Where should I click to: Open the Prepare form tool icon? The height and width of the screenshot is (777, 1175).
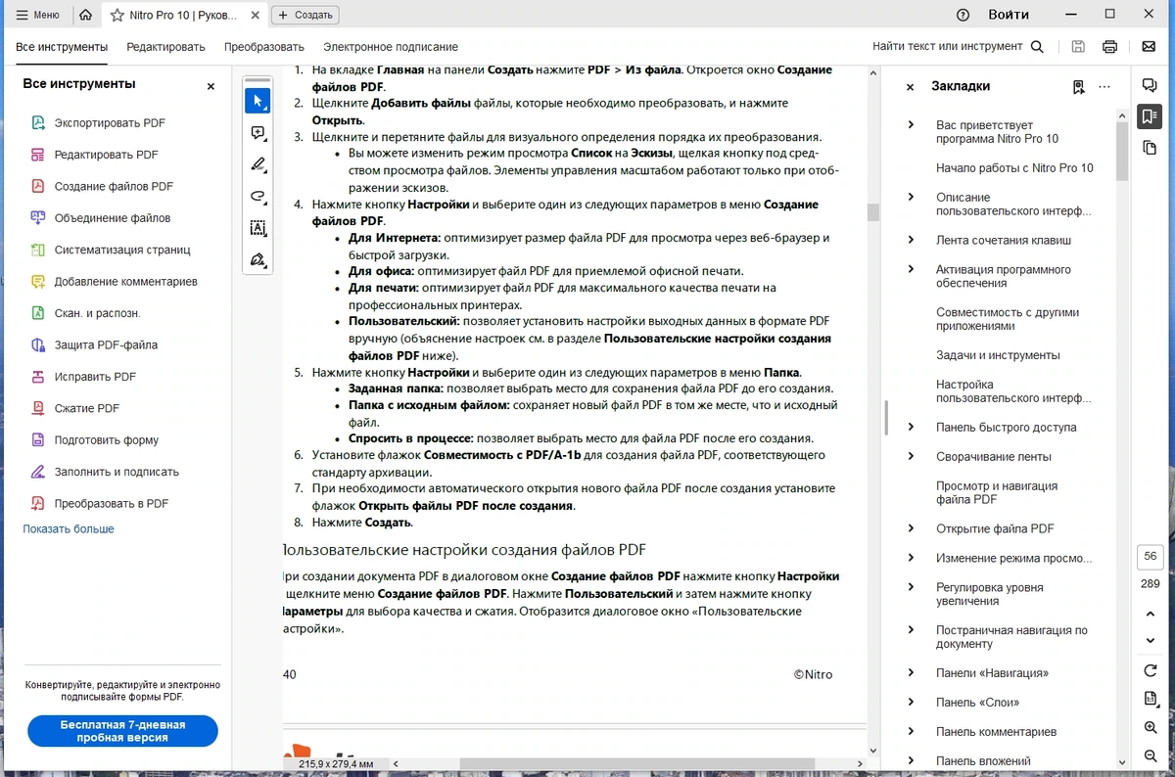pos(38,440)
